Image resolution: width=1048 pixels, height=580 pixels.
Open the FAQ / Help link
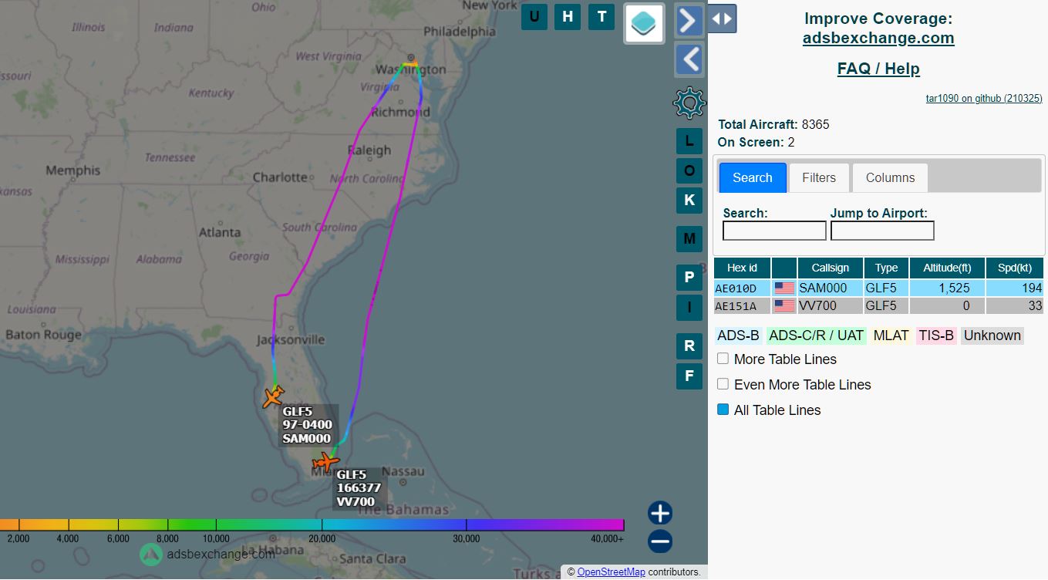pos(878,69)
